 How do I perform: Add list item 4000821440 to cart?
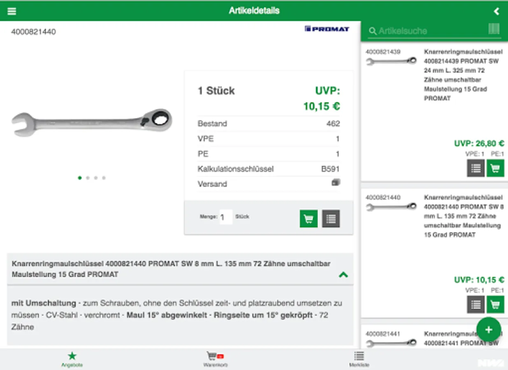(x=495, y=305)
